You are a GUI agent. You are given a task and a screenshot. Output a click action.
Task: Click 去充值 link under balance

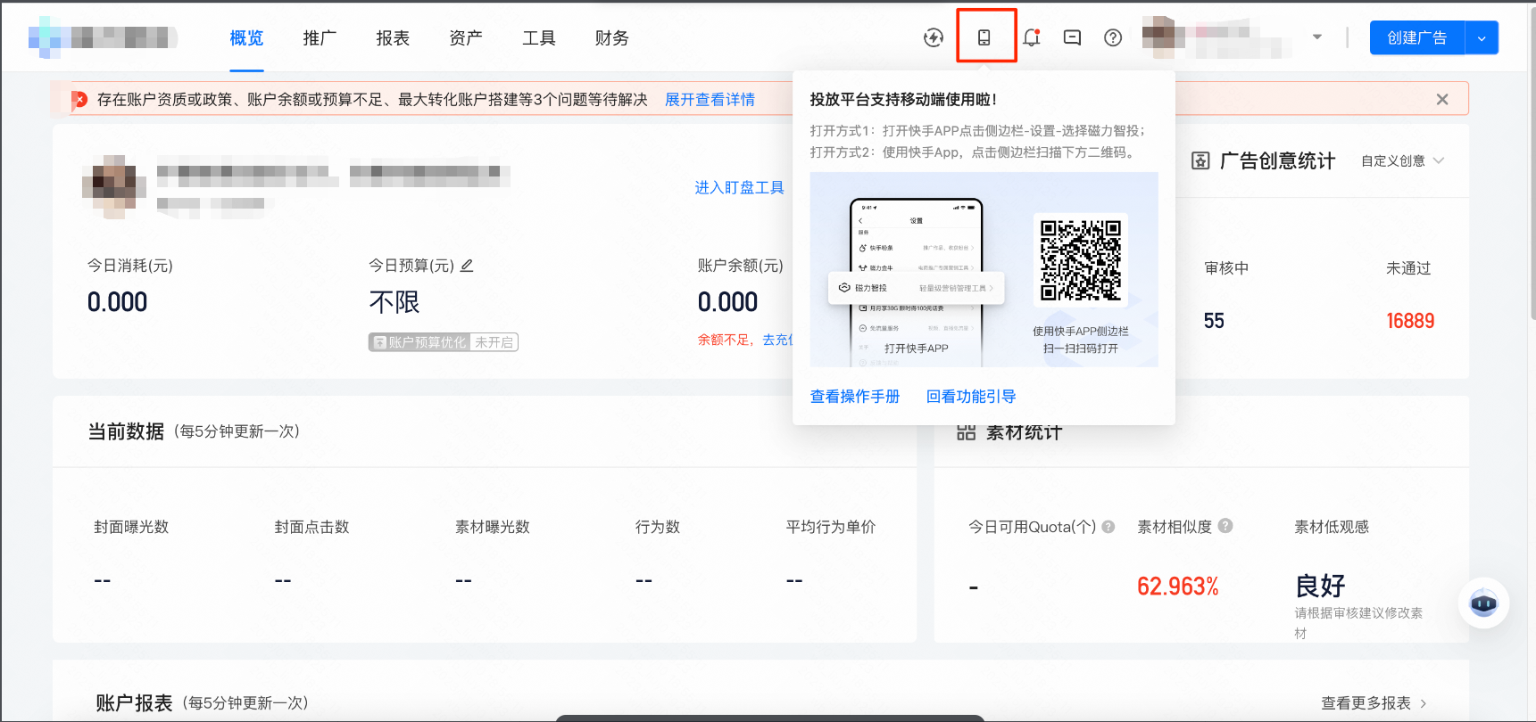776,340
